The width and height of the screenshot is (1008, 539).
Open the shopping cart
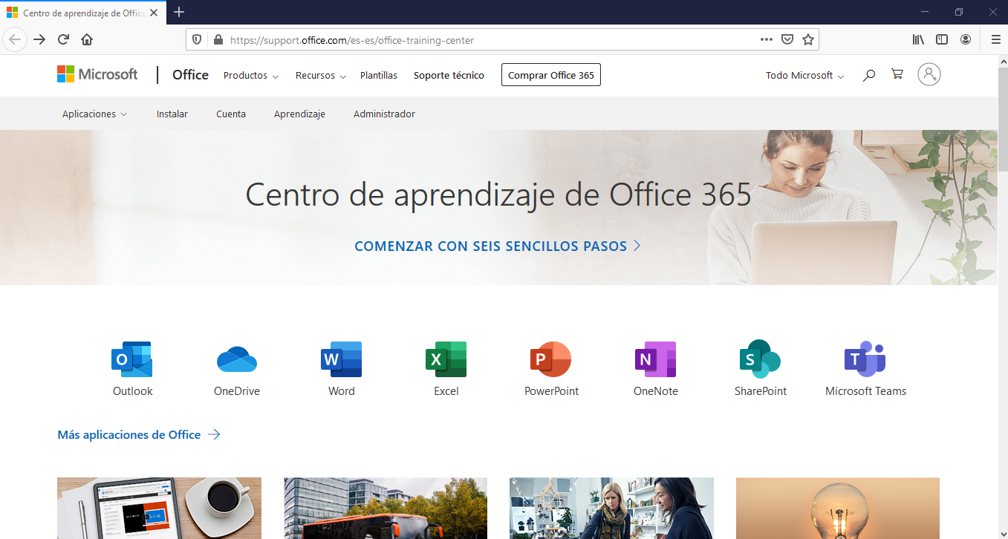[x=897, y=74]
